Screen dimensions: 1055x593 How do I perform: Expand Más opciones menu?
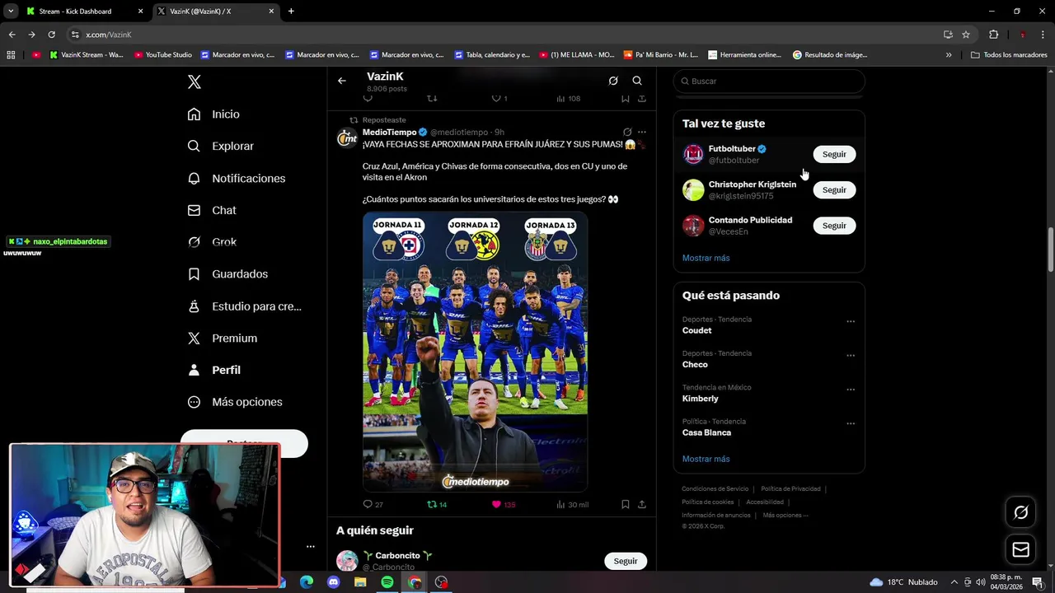pos(234,402)
